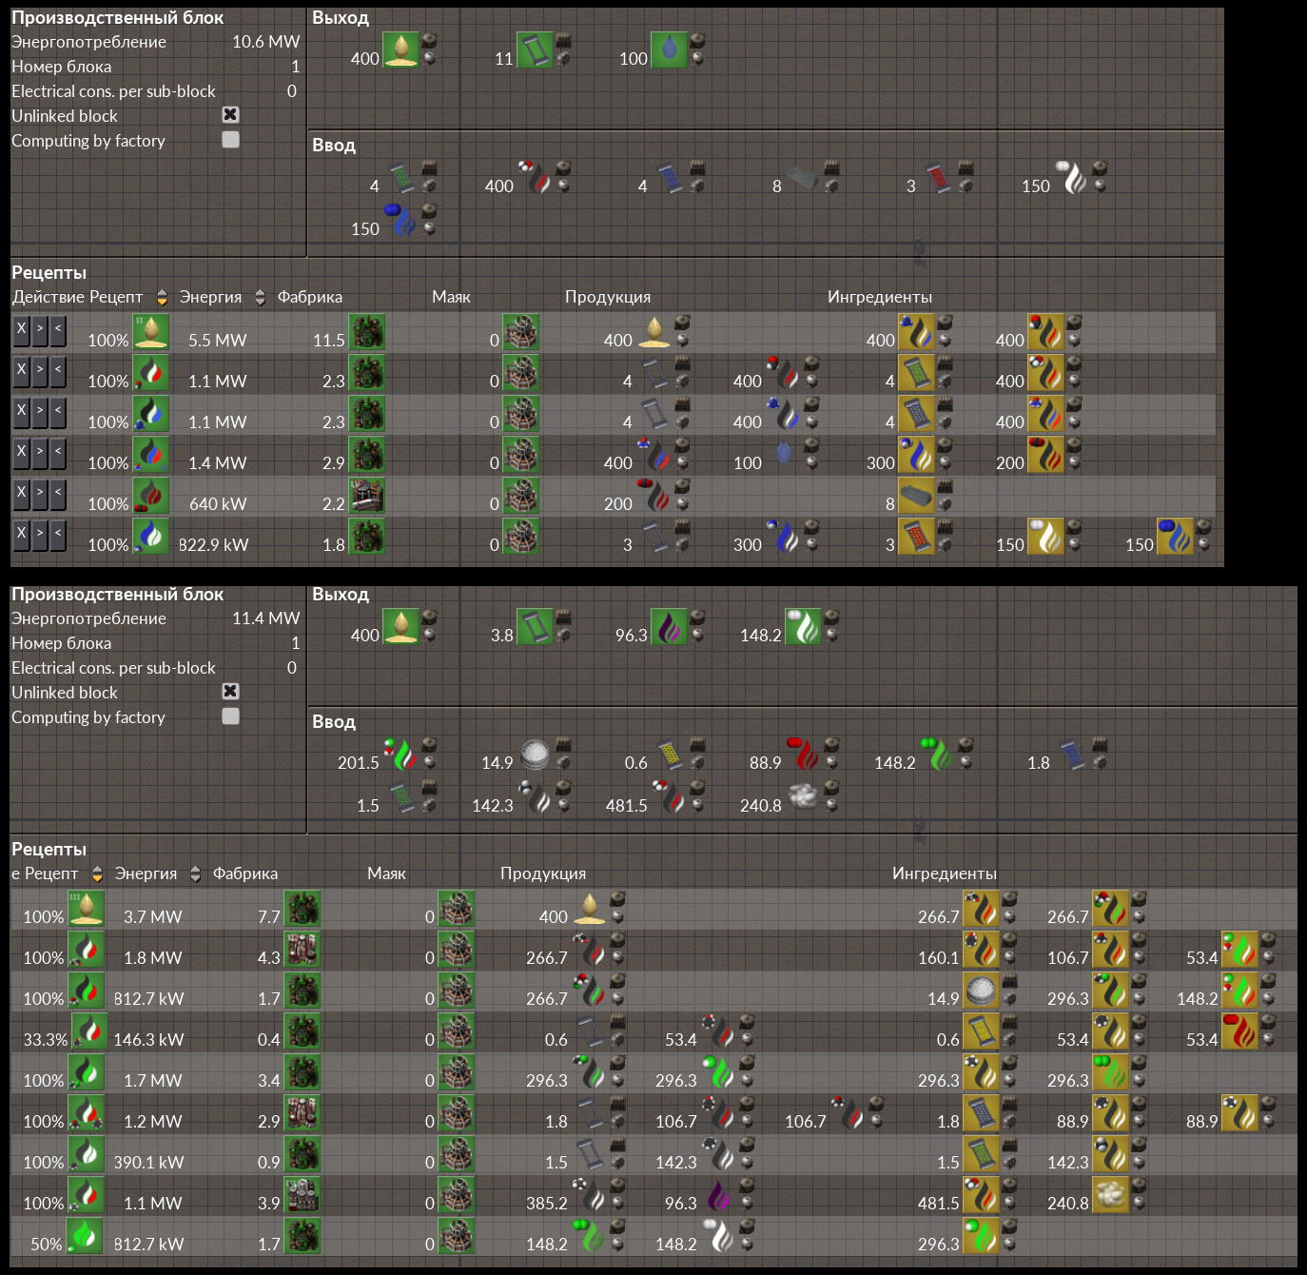Click the > button in the 5.5 MW row
The width and height of the screenshot is (1307, 1275).
pyautogui.click(x=40, y=331)
